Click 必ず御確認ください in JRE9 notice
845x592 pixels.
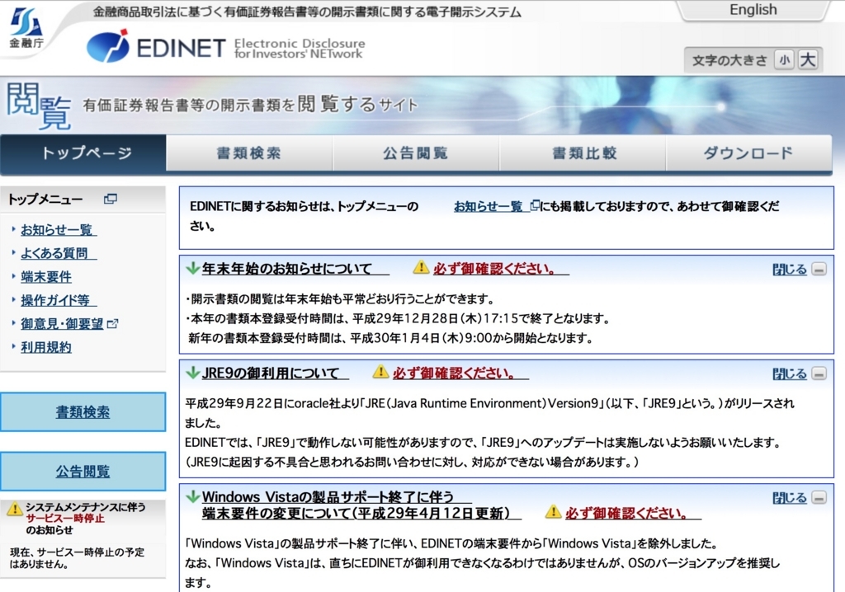tap(460, 373)
